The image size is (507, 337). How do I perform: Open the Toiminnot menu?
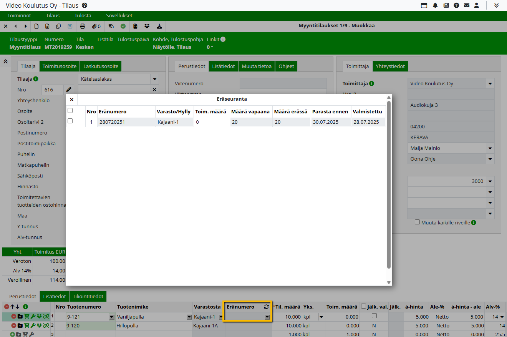[x=19, y=16]
